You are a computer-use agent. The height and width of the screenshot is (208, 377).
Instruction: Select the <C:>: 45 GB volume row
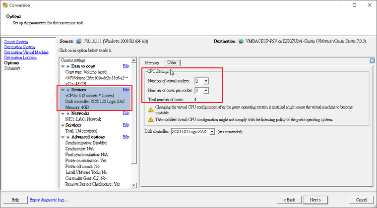[76, 84]
